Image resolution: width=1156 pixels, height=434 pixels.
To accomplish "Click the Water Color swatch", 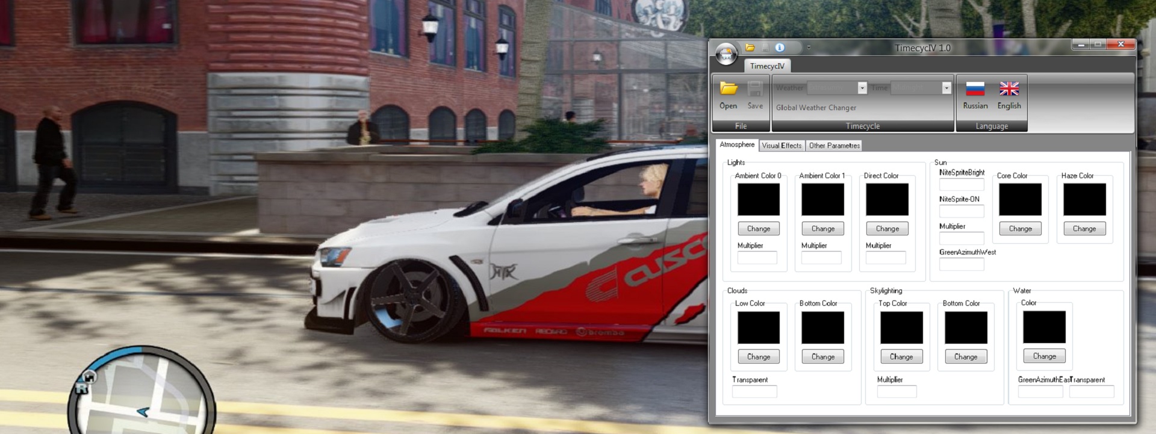I will click(x=1045, y=327).
